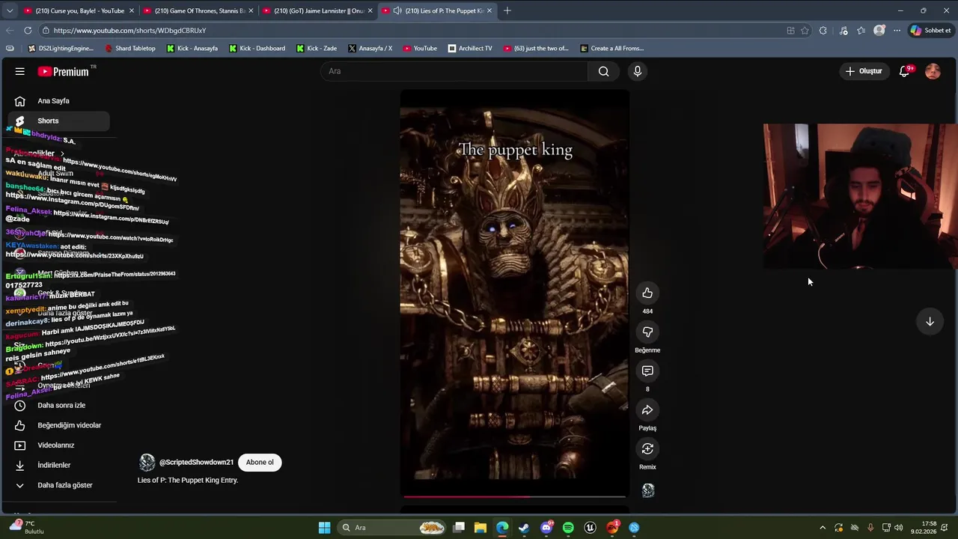
Task: Open the browser extensions puzzle icon
Action: (823, 31)
